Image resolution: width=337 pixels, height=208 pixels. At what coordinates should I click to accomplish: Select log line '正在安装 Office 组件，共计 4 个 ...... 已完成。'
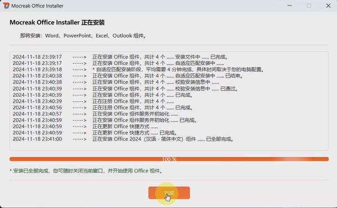point(103,95)
